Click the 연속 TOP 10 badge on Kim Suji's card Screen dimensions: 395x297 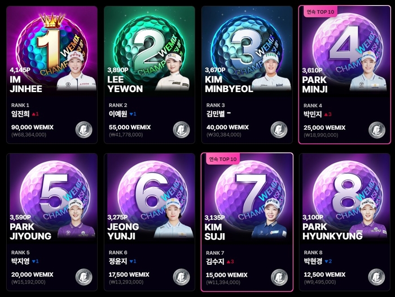click(223, 159)
